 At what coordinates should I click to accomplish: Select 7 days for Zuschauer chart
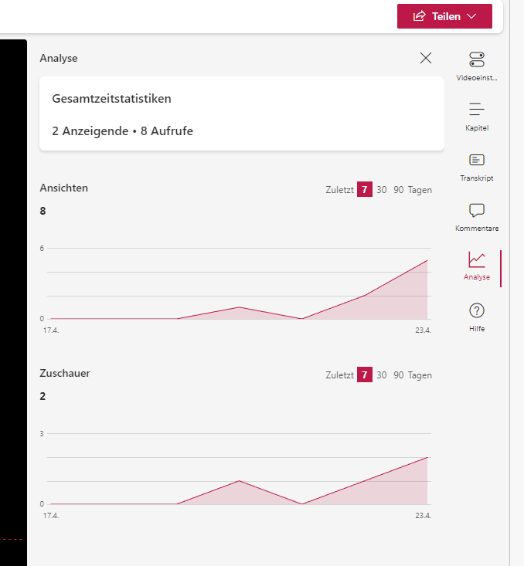[365, 375]
